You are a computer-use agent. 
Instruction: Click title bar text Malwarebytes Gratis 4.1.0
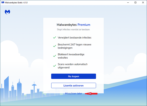click(x=16, y=3)
